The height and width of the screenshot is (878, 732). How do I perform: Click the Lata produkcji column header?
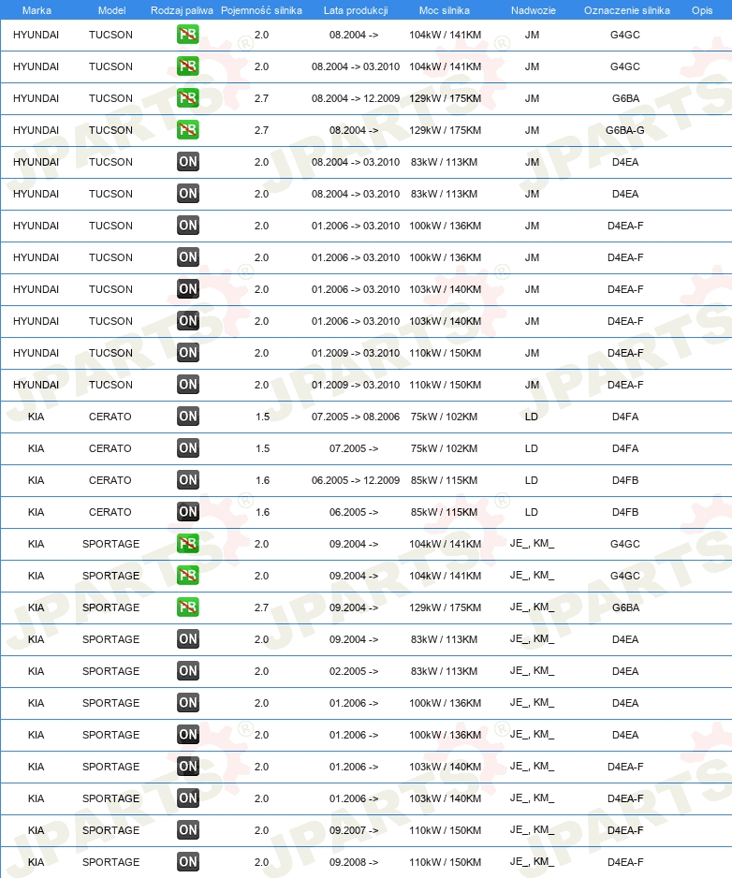[356, 10]
